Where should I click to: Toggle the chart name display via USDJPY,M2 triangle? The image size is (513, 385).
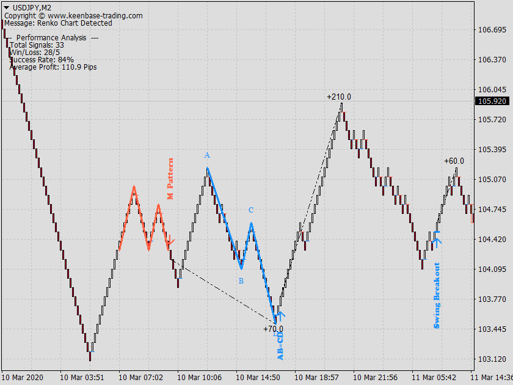(x=7, y=7)
